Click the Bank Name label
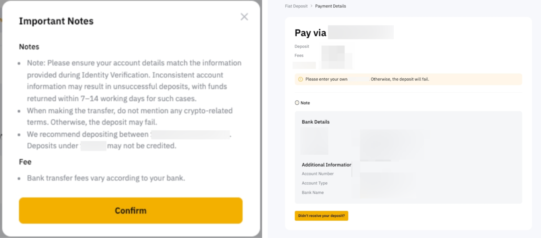The height and width of the screenshot is (238, 541). click(x=313, y=193)
